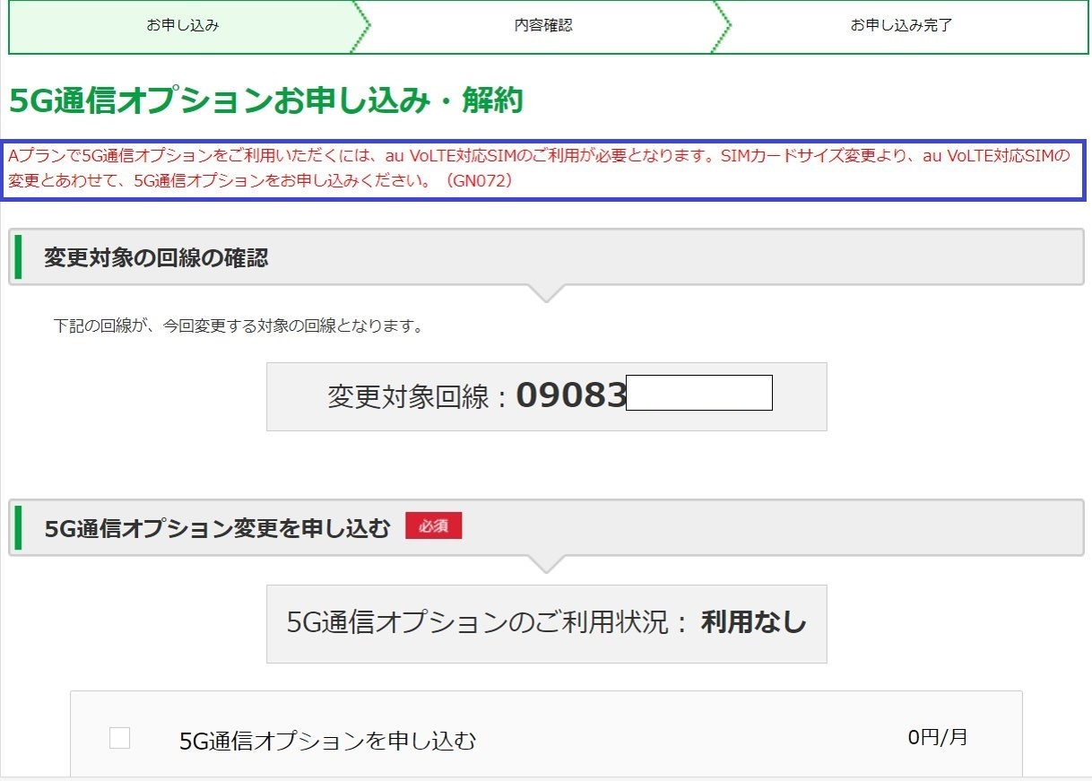Select the お申し込み step tab
This screenshot has height=781, width=1092.
pos(183,26)
